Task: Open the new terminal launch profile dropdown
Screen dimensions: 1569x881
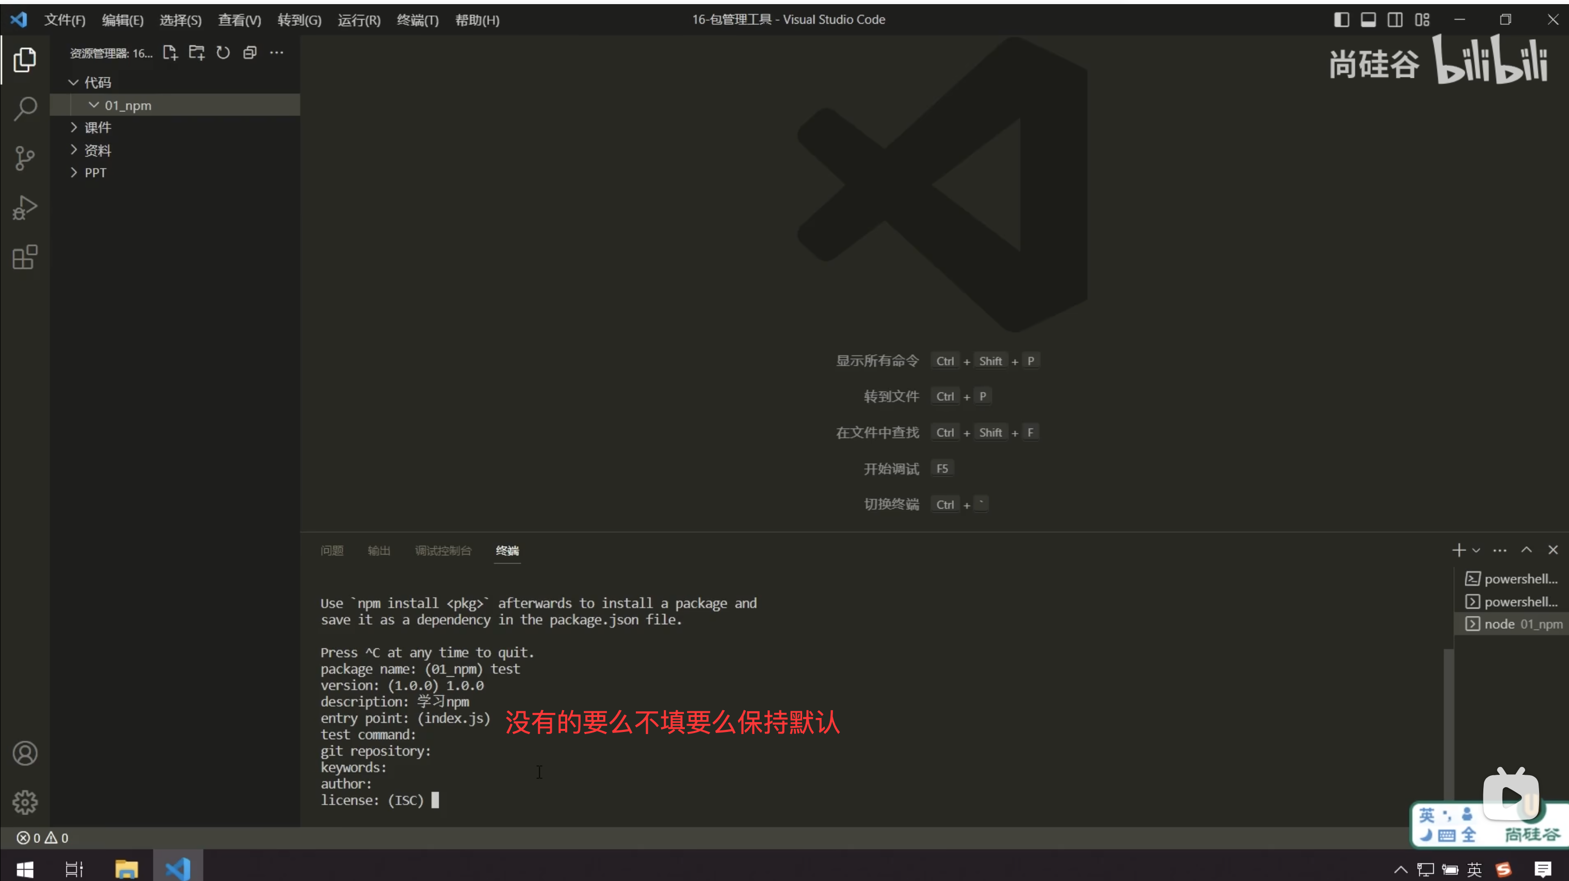Action: point(1477,550)
